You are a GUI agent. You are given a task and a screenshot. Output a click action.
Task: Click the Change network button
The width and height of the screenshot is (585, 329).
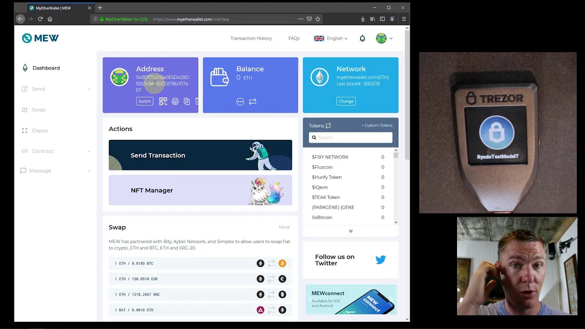tap(346, 101)
